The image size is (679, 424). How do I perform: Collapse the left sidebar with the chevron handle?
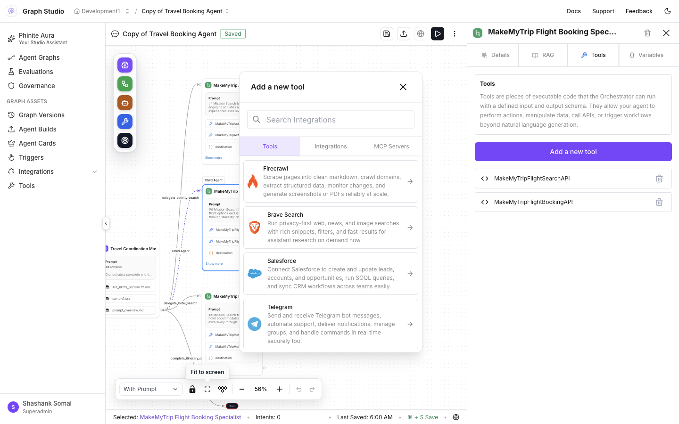pyautogui.click(x=106, y=223)
